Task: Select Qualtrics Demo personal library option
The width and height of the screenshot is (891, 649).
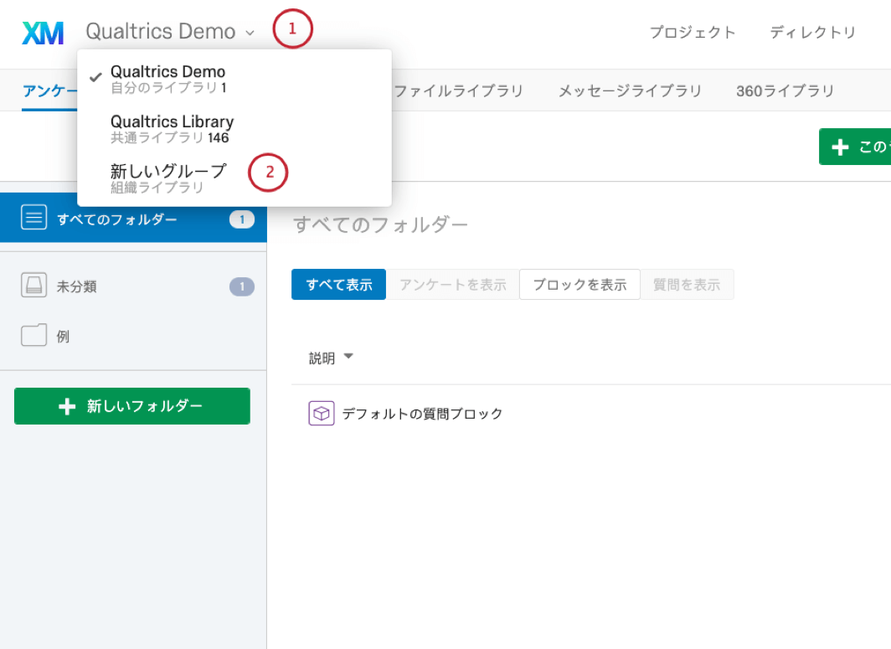Action: coord(234,80)
